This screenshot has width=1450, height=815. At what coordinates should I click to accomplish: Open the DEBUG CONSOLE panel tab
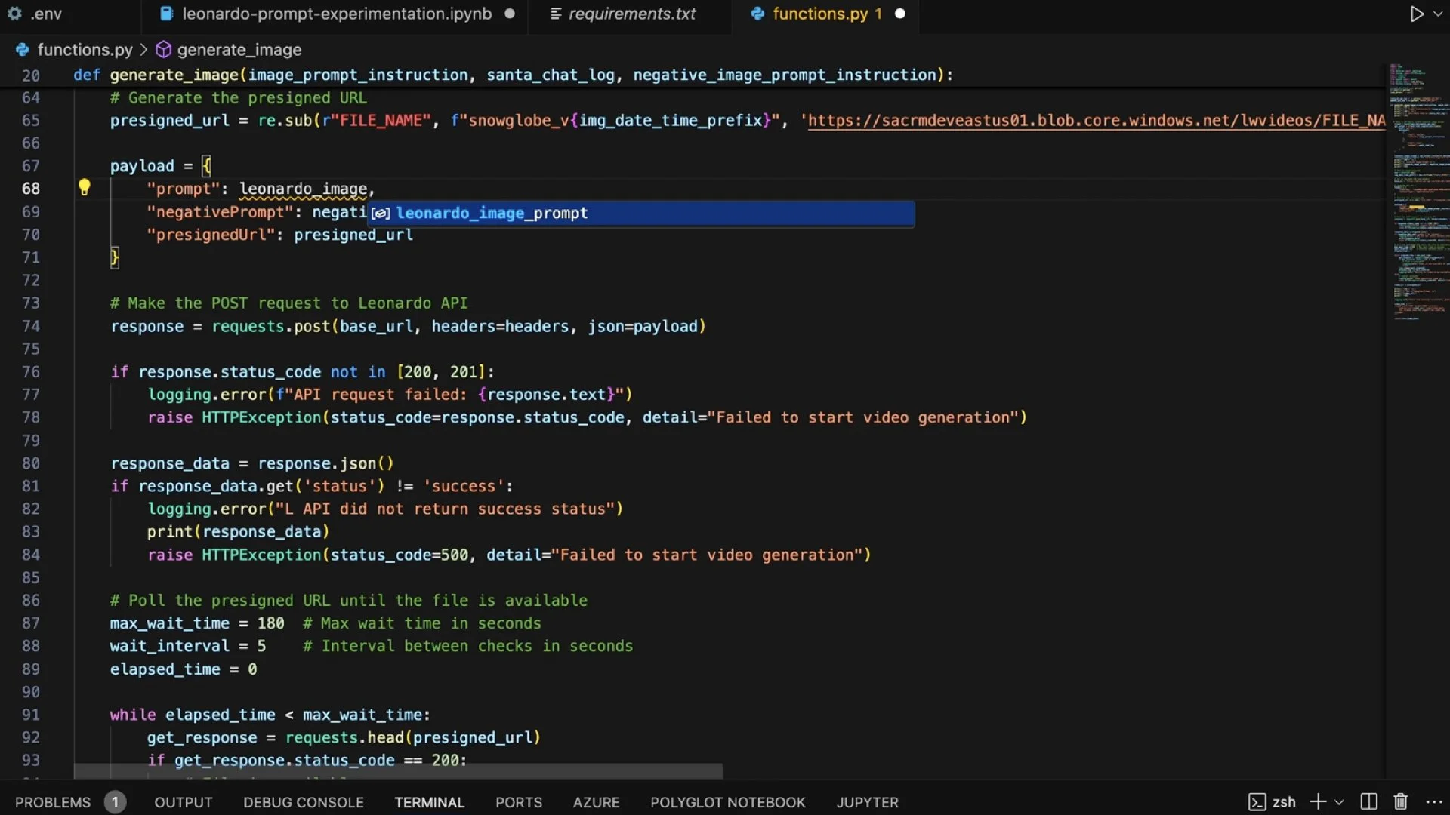pos(303,802)
